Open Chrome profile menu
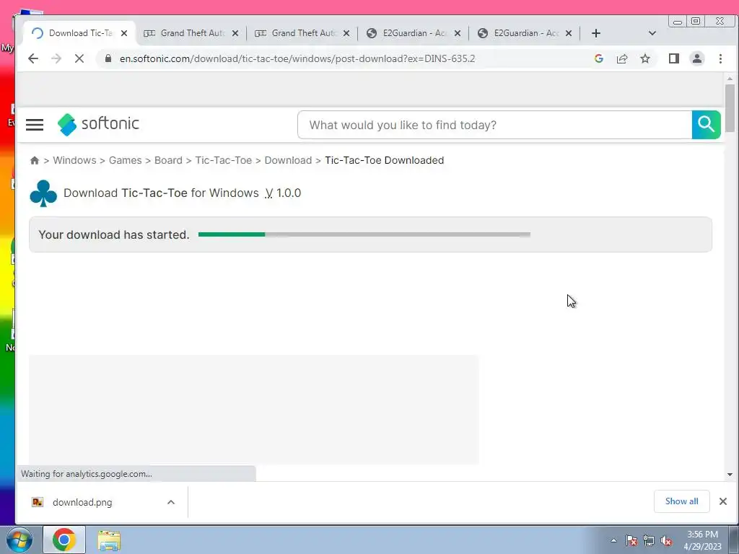 pos(697,58)
